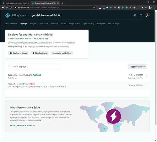The height and width of the screenshot is (142, 157).
Task: Click the Published status badge
Action: point(37,75)
